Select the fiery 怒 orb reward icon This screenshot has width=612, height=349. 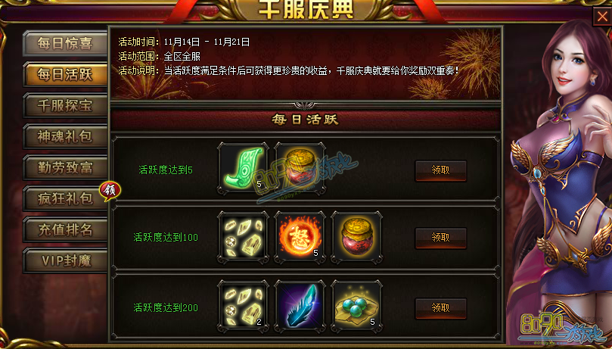coord(300,237)
